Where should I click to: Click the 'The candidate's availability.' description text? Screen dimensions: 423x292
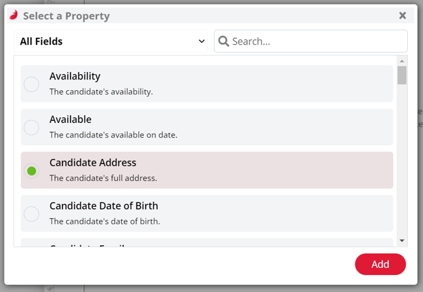pyautogui.click(x=101, y=91)
